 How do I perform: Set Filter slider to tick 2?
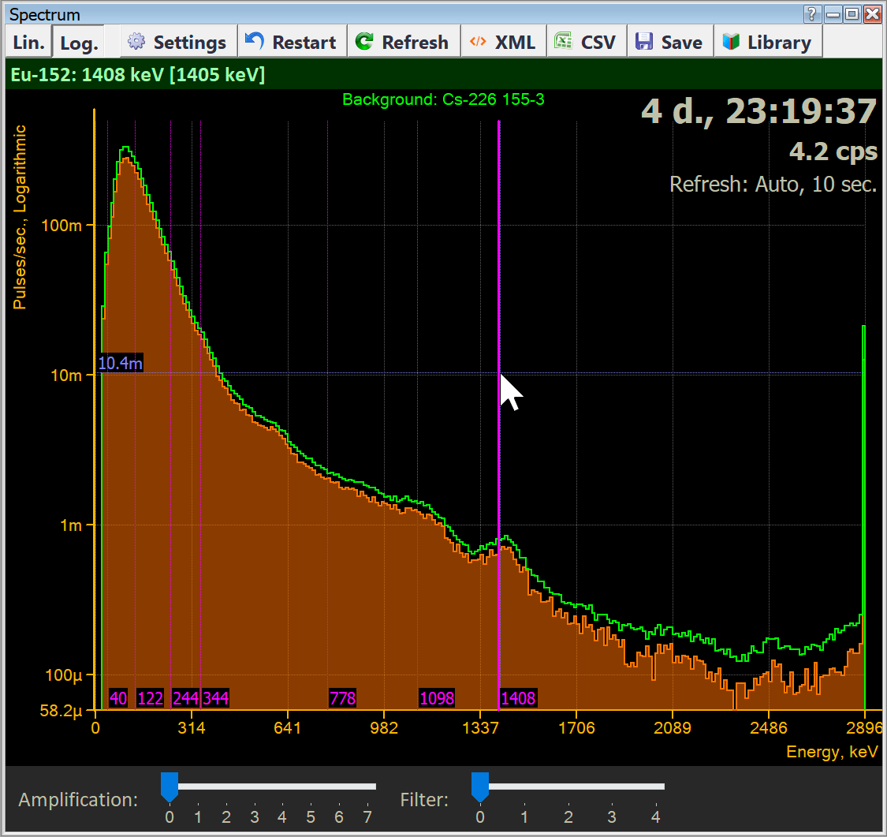[568, 787]
